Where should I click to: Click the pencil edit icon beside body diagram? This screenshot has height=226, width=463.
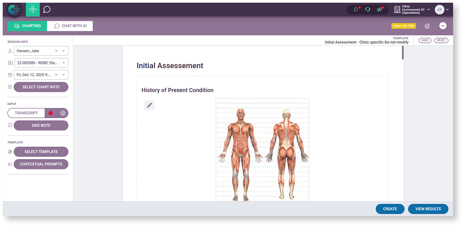coord(150,105)
